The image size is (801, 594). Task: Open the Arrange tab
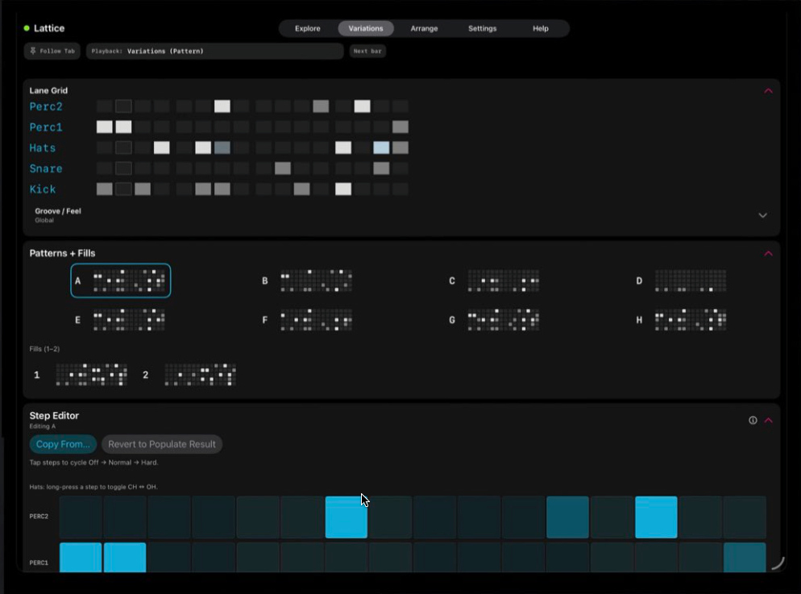click(424, 28)
